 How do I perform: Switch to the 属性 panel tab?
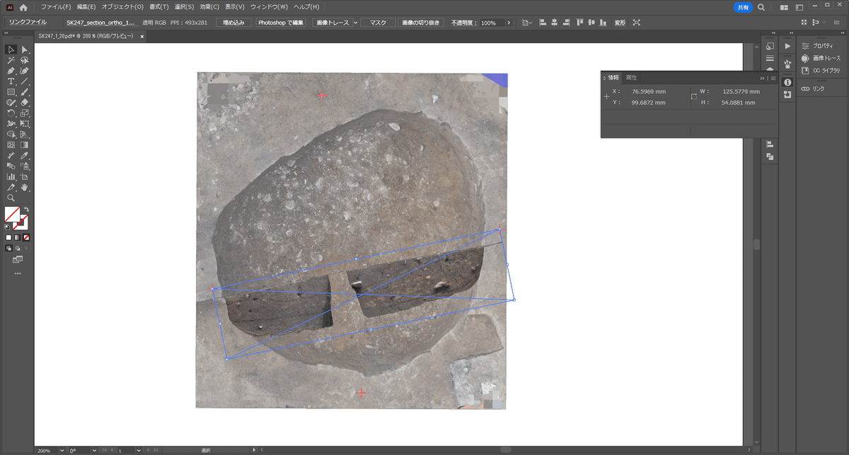[631, 77]
